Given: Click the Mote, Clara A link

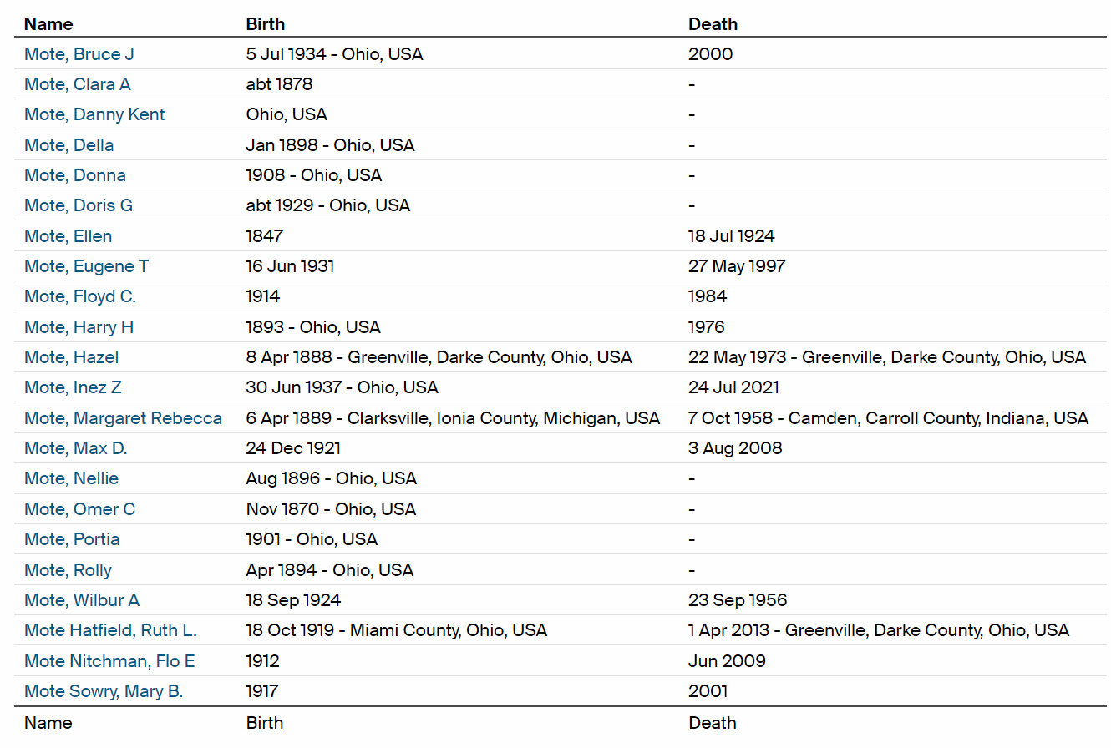Looking at the screenshot, I should 78,84.
